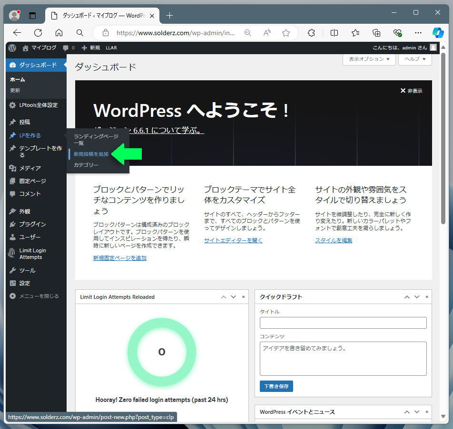Expand the 表示オプション dropdown
Viewport: 453px width, 429px height.
[369, 59]
